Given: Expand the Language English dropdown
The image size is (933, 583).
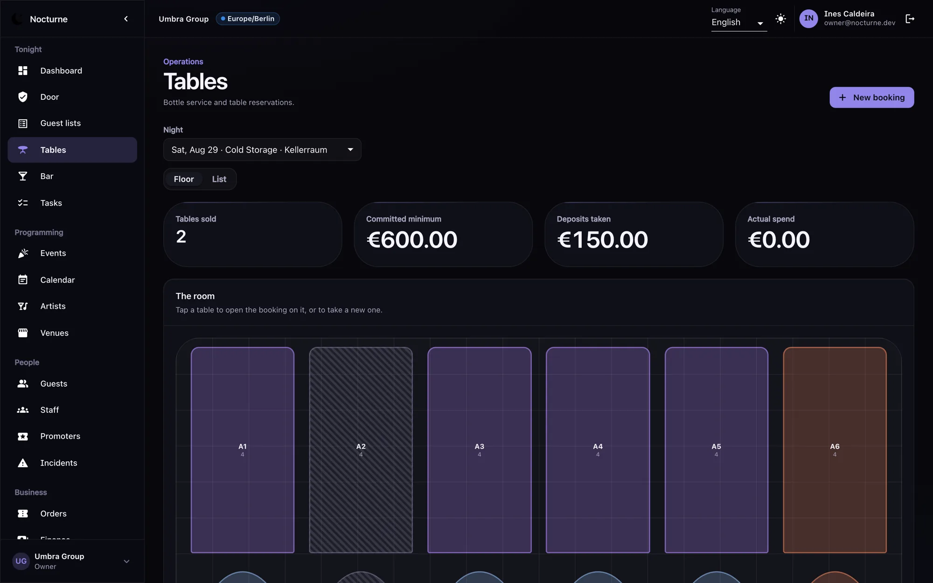Looking at the screenshot, I should [x=739, y=22].
